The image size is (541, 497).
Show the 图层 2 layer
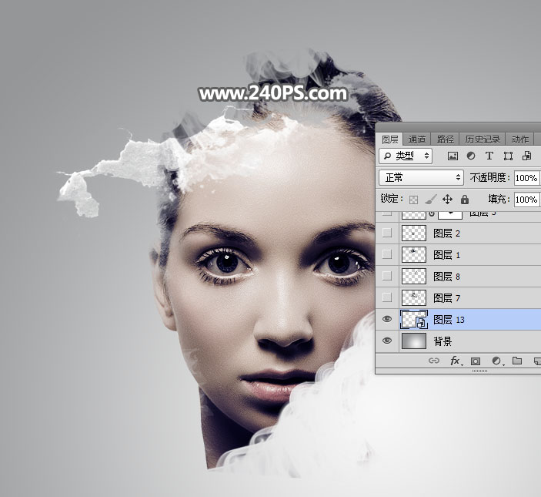click(x=387, y=233)
